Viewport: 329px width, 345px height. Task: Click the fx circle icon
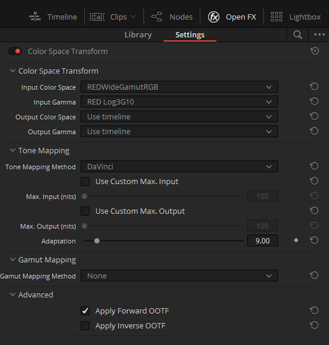(214, 17)
